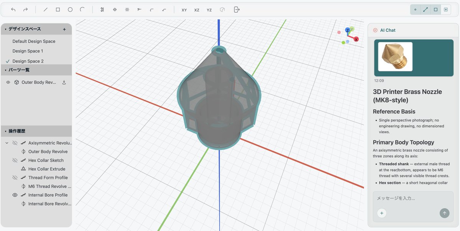The width and height of the screenshot is (460, 231).
Task: Select the Line sketch tool
Action: click(46, 10)
